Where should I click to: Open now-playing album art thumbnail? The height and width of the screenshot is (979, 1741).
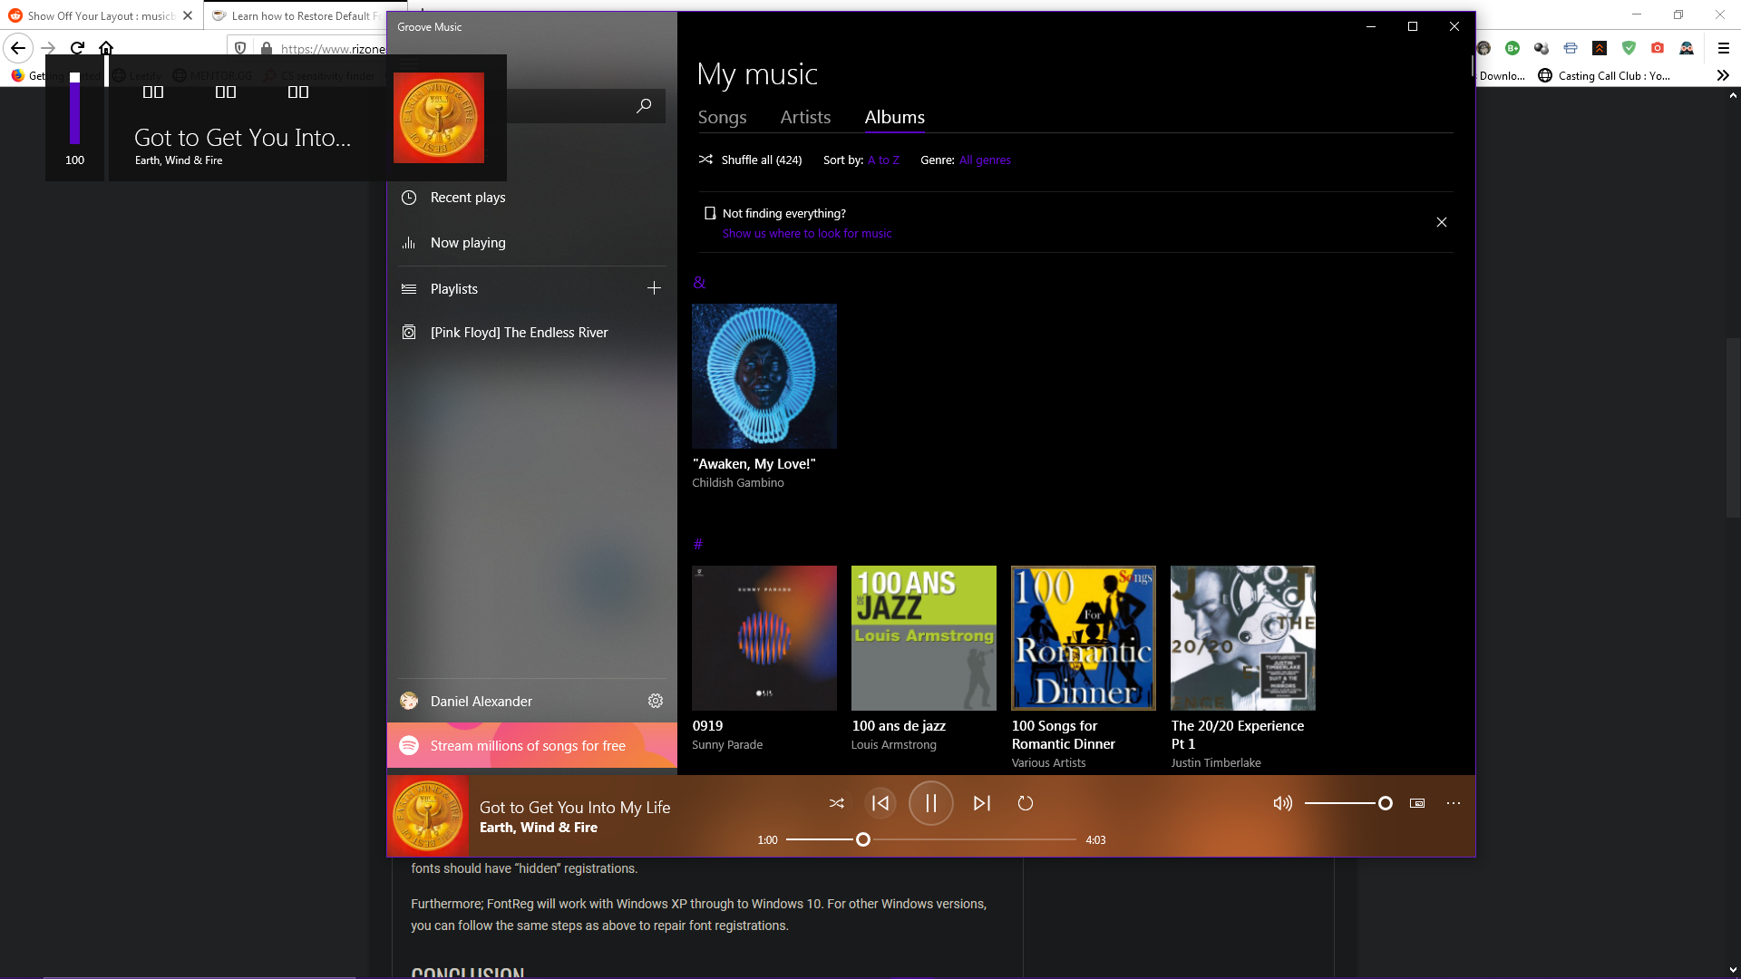click(x=428, y=816)
